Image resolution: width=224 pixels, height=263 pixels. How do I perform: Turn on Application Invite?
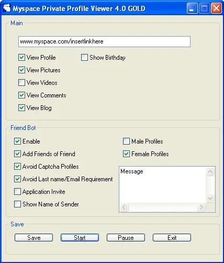point(17,192)
